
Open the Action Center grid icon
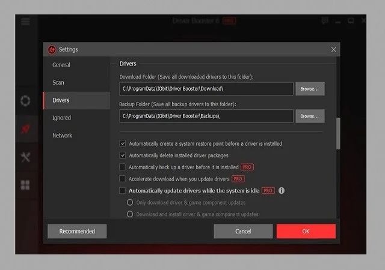click(25, 185)
